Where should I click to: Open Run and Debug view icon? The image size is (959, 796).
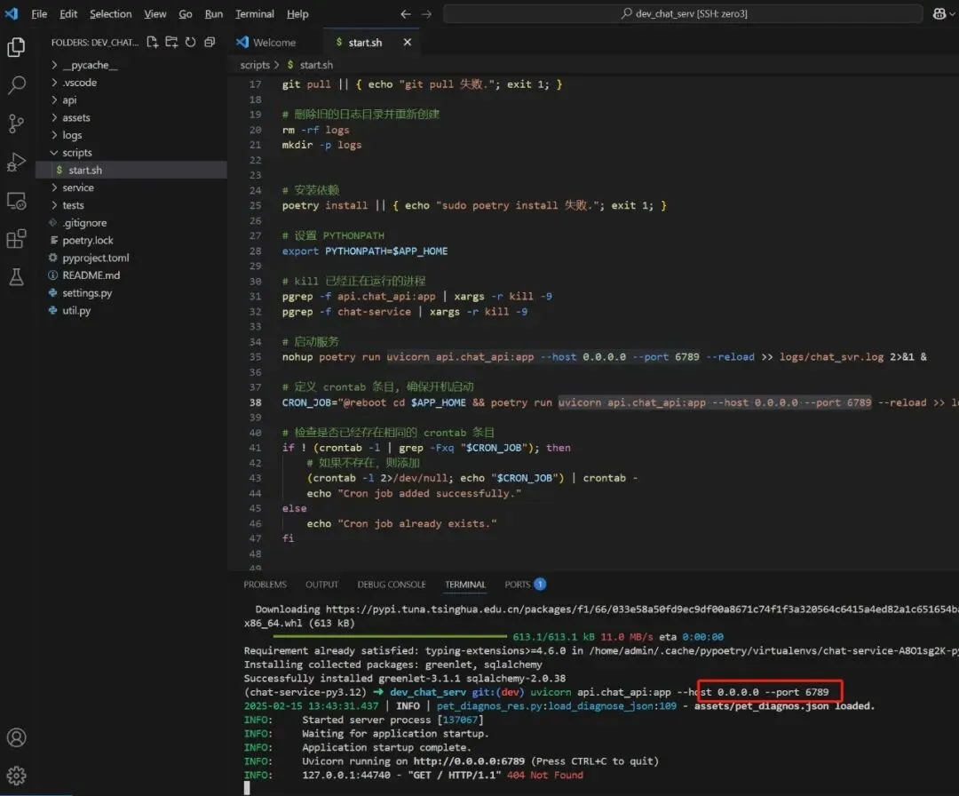point(17,163)
